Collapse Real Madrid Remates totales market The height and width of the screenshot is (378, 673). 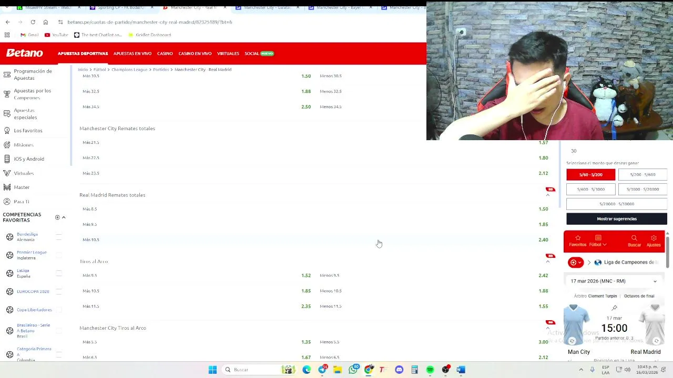[x=547, y=195]
